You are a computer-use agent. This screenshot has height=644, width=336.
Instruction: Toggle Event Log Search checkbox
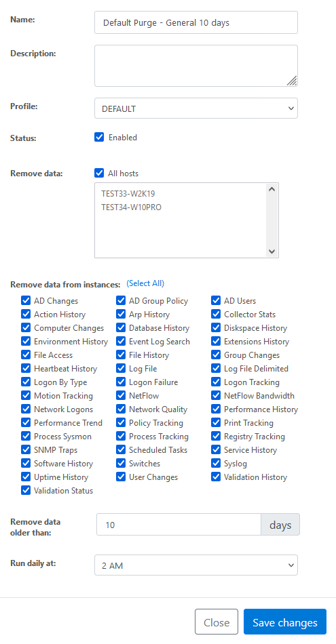(121, 341)
